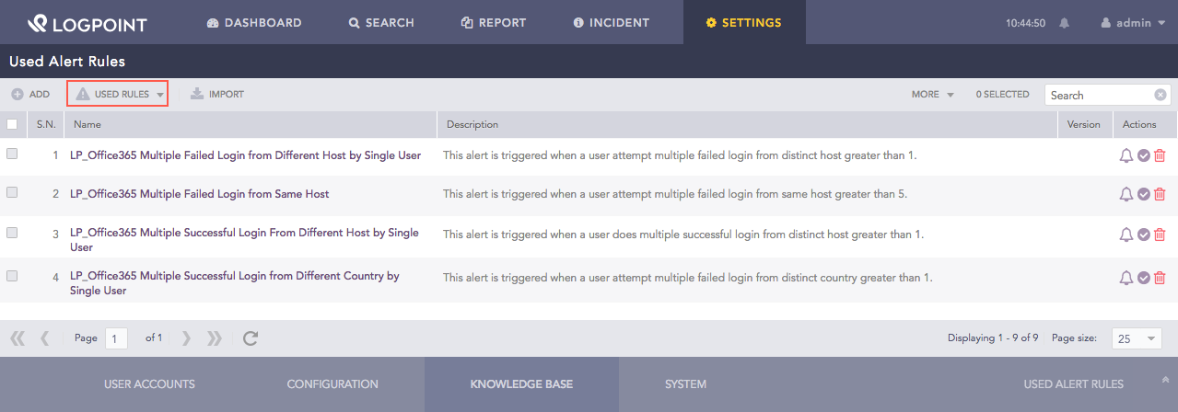The width and height of the screenshot is (1178, 412).
Task: Go to the first page
Action: pyautogui.click(x=17, y=338)
